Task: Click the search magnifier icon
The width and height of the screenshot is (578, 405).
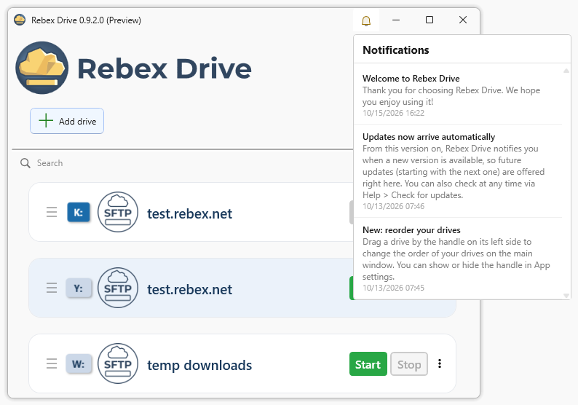Action: click(x=25, y=163)
